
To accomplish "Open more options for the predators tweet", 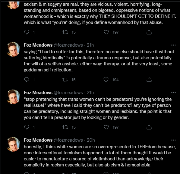I will (173, 93).
